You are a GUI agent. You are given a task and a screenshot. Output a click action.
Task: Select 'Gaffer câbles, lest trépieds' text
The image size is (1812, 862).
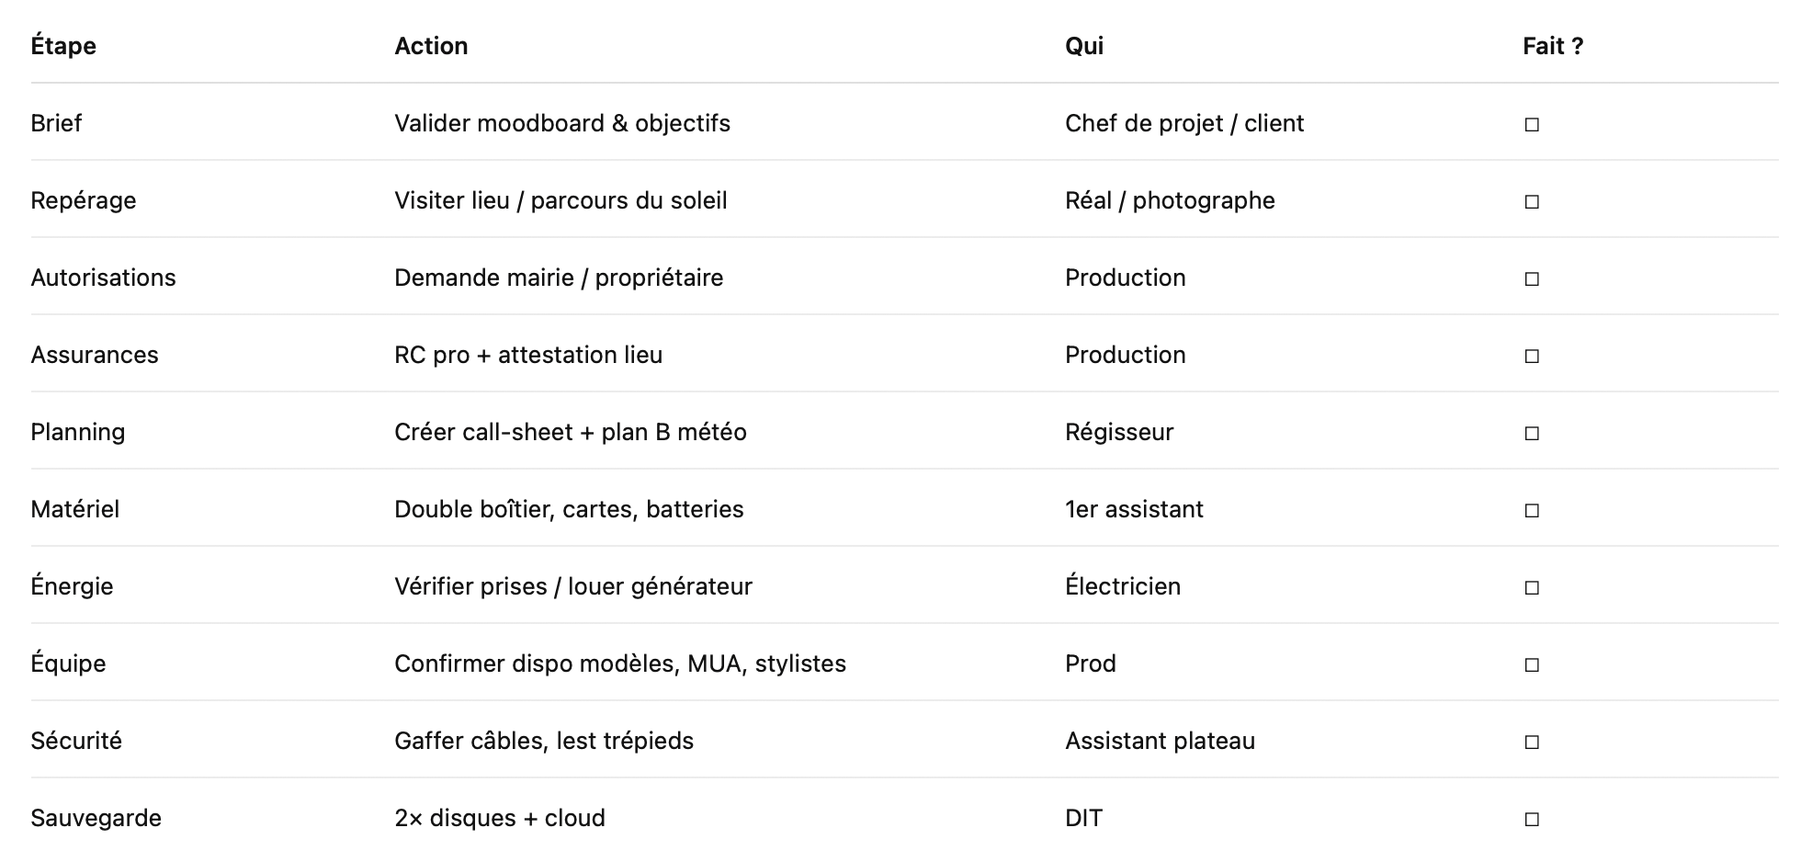click(x=544, y=741)
